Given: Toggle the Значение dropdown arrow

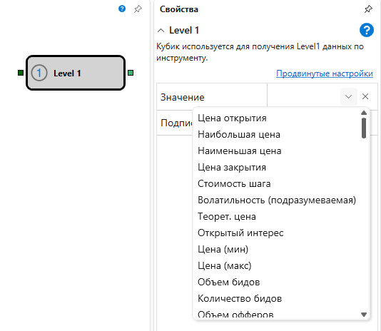Looking at the screenshot, I should pyautogui.click(x=348, y=96).
